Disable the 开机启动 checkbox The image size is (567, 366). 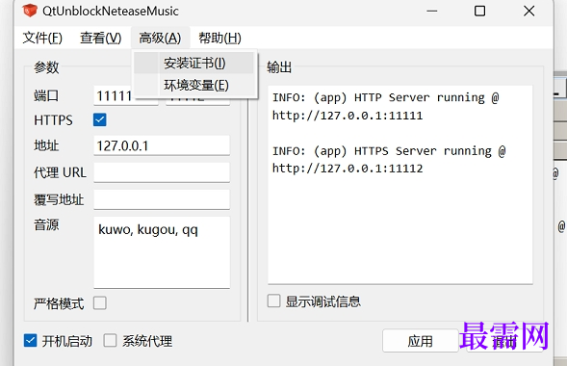click(31, 341)
